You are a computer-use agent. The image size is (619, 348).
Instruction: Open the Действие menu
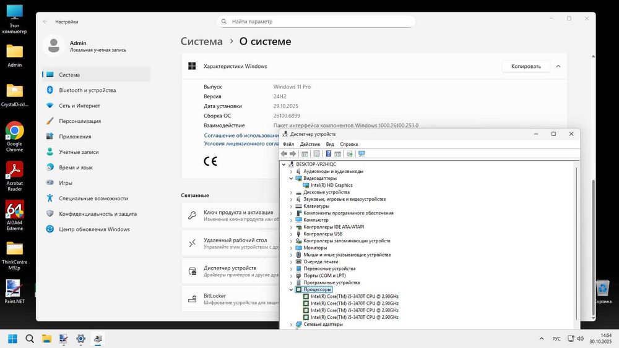tap(310, 144)
